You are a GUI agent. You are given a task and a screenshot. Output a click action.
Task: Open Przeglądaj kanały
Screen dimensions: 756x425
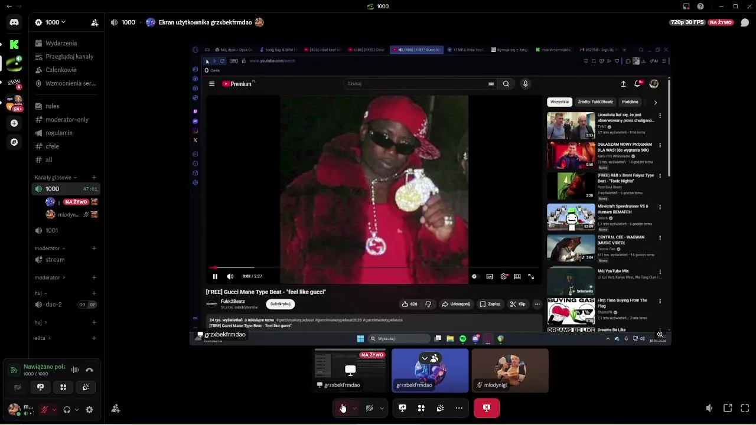[66, 57]
